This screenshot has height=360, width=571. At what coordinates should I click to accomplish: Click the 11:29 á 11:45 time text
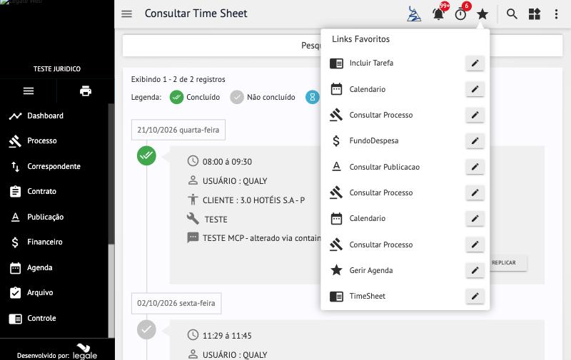pos(227,336)
